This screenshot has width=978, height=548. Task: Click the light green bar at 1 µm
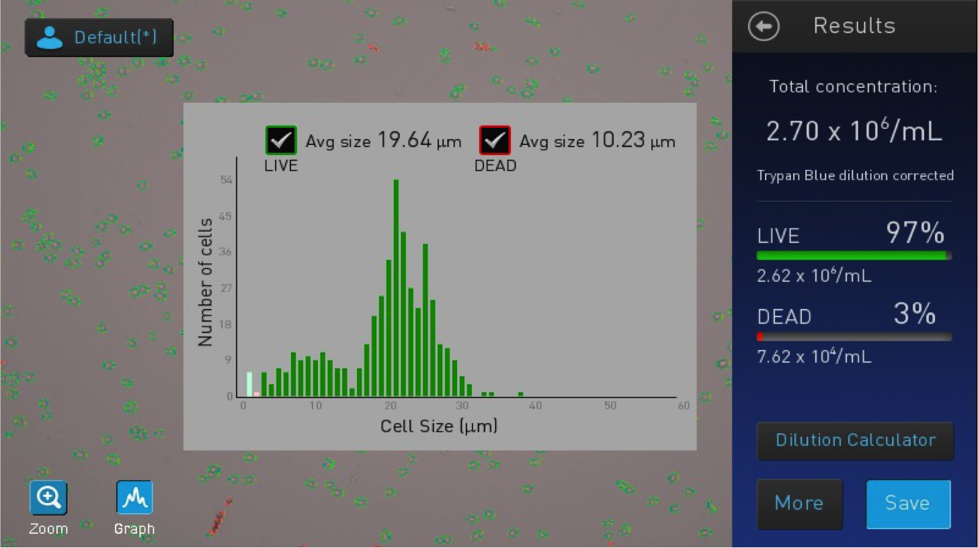(x=249, y=384)
